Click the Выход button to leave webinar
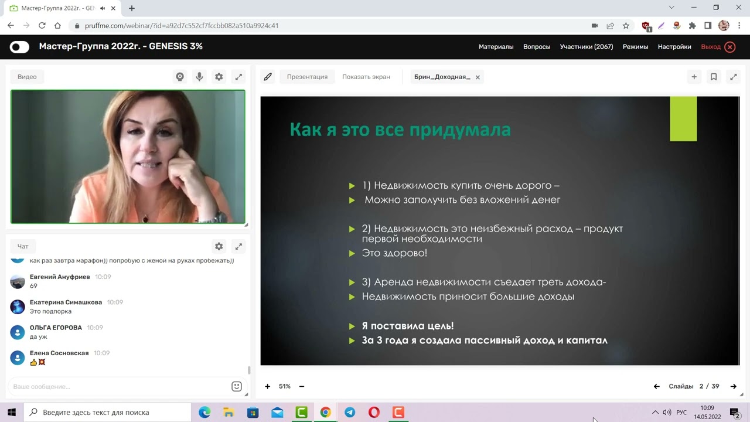The image size is (750, 422). [711, 46]
